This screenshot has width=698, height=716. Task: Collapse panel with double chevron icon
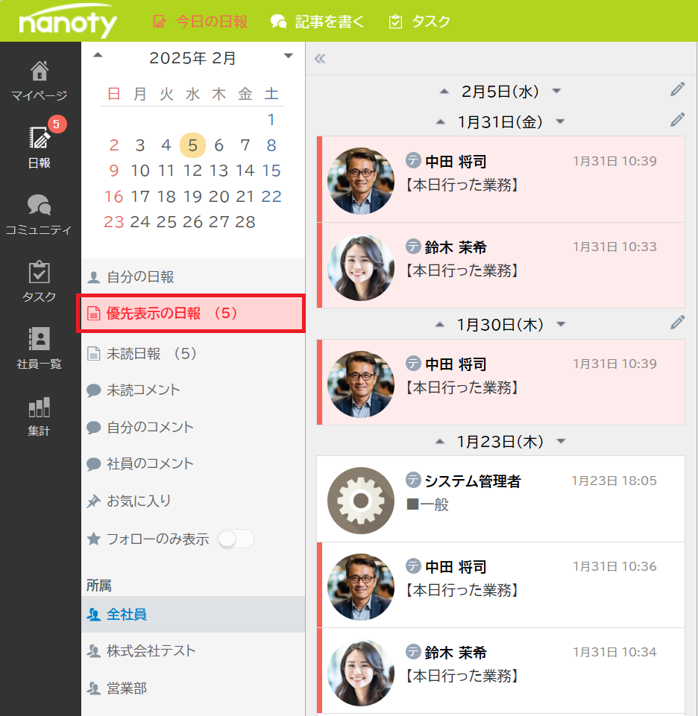(320, 58)
